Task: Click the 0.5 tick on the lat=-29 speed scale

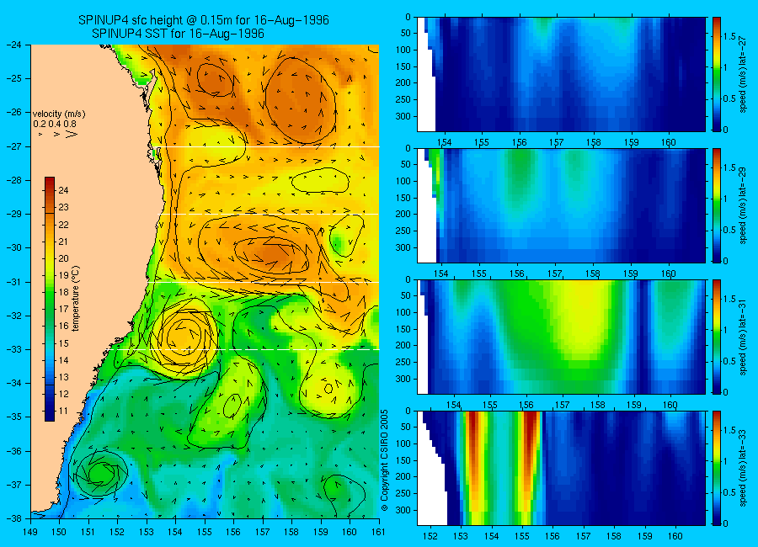Action: click(729, 230)
